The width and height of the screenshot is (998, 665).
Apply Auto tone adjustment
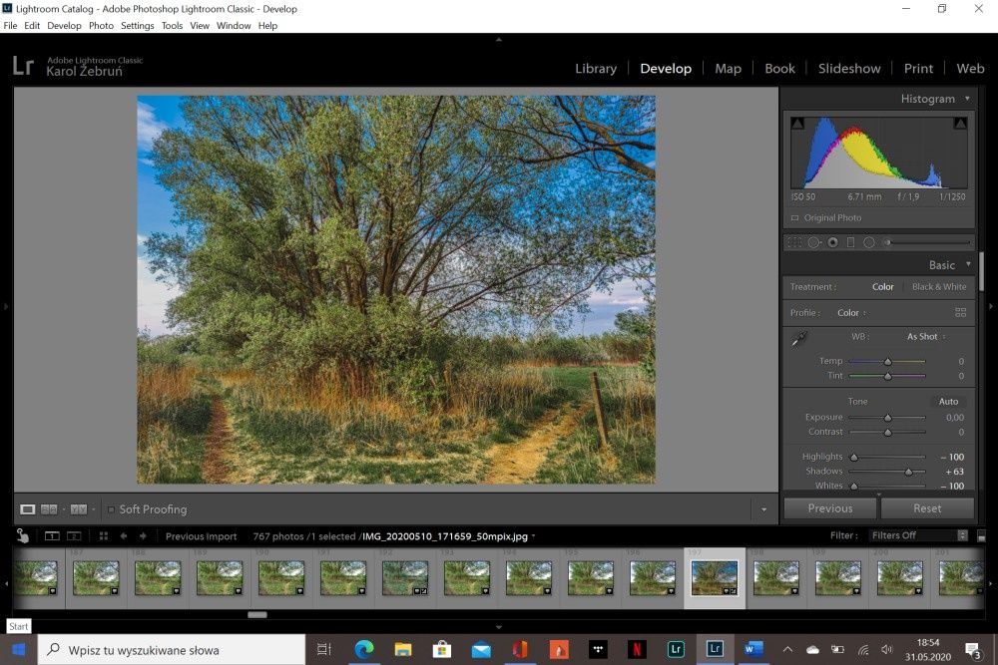coord(948,401)
